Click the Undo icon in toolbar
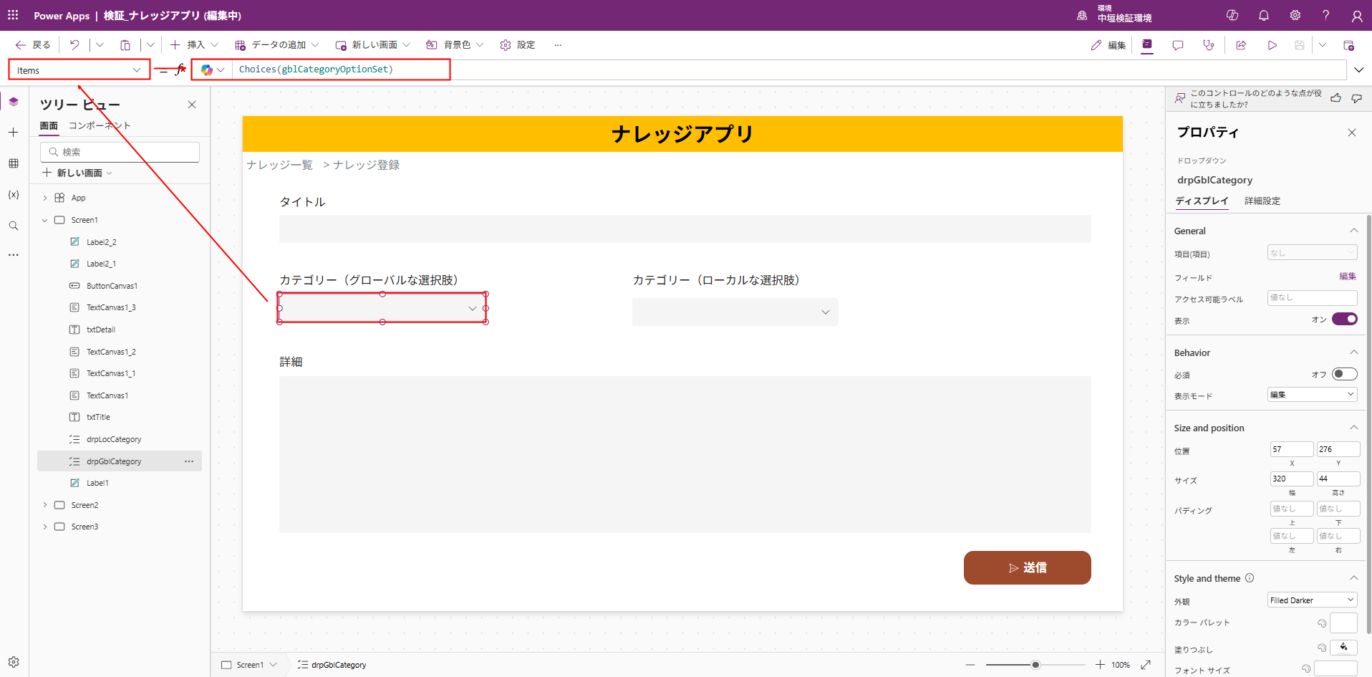Viewport: 1372px width, 677px height. pyautogui.click(x=74, y=45)
